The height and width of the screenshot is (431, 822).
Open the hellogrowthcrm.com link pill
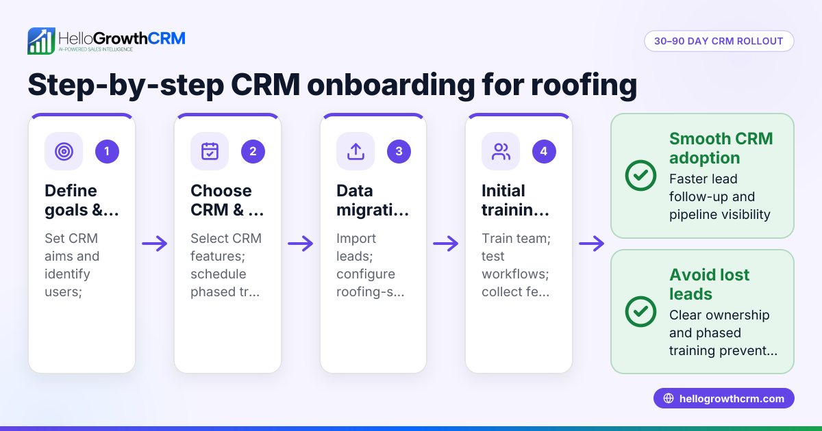[724, 398]
